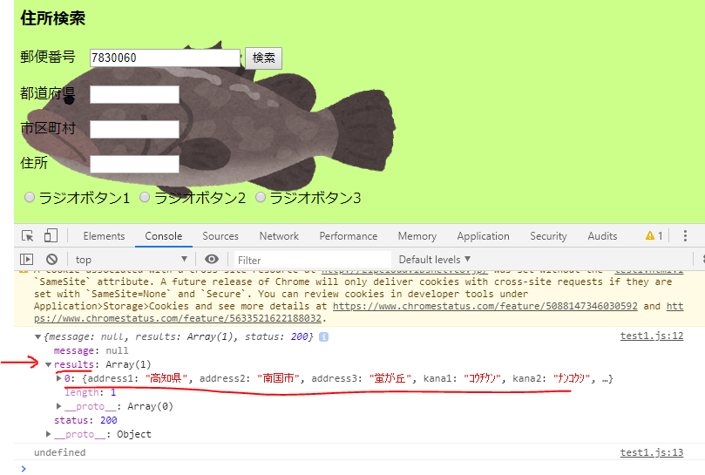Open the test1.js:13 source link
The image size is (705, 475).
click(x=652, y=452)
